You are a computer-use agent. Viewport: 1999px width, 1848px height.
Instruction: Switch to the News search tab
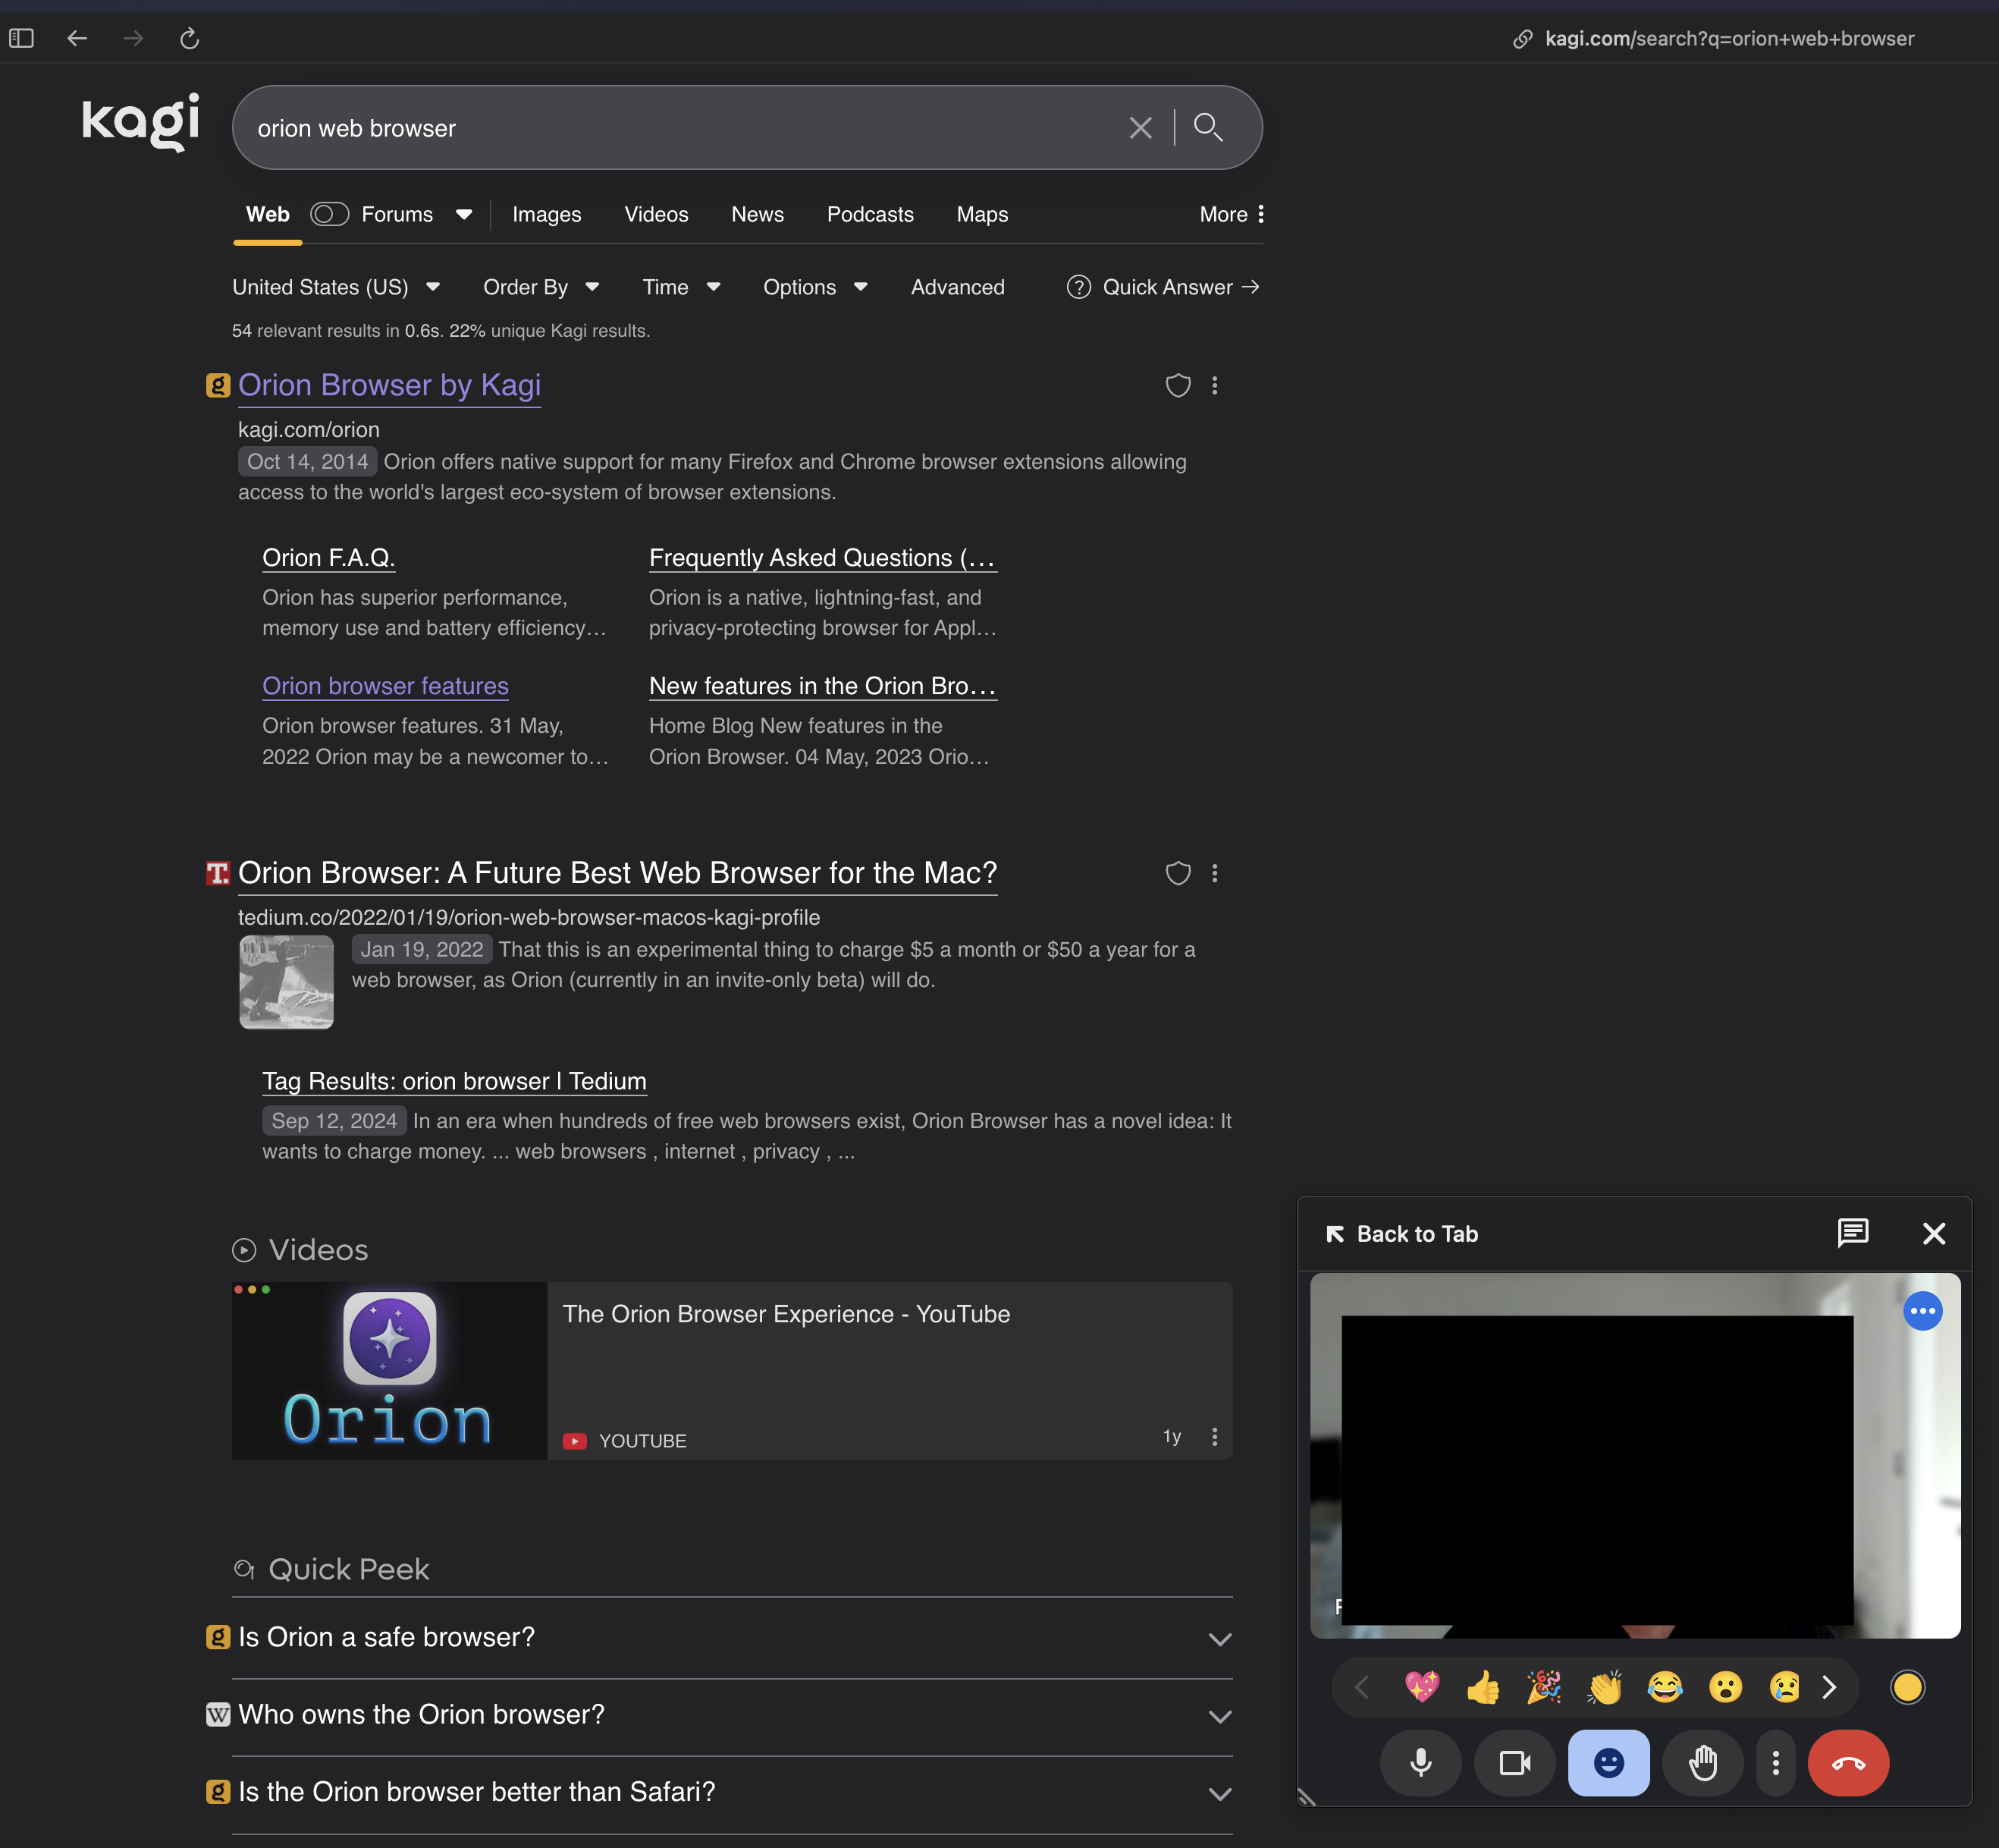(757, 214)
